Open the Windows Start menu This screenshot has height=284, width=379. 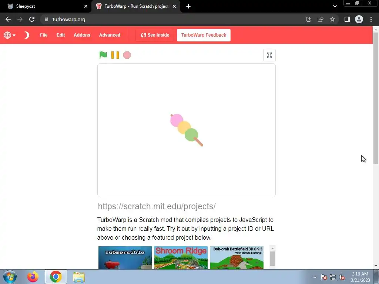10,277
